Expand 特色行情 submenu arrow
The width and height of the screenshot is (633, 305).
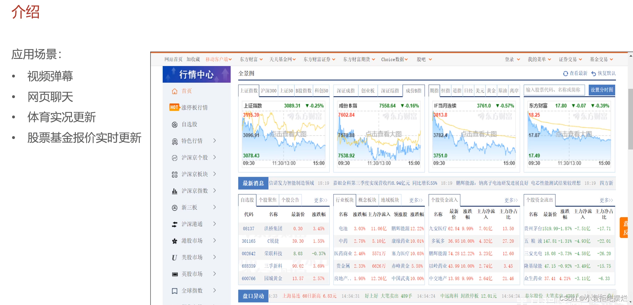pos(215,141)
